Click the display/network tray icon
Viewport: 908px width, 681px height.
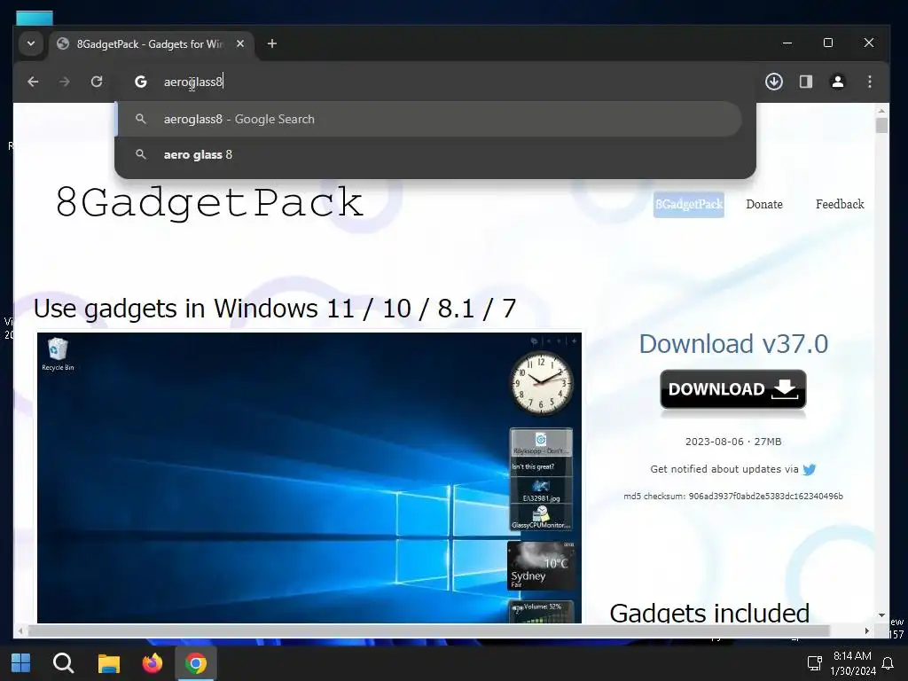[x=815, y=663]
